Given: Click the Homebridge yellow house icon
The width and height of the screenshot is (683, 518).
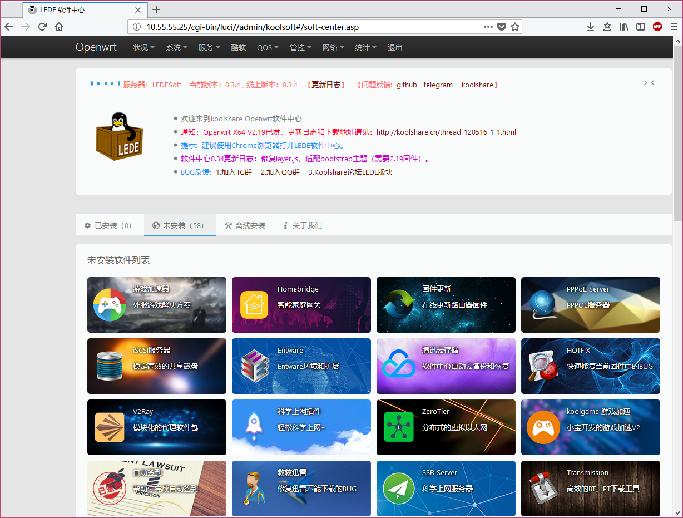Looking at the screenshot, I should [x=254, y=305].
